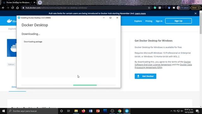Open a new browser tab
This screenshot has width=202, height=114.
coord(40,3)
